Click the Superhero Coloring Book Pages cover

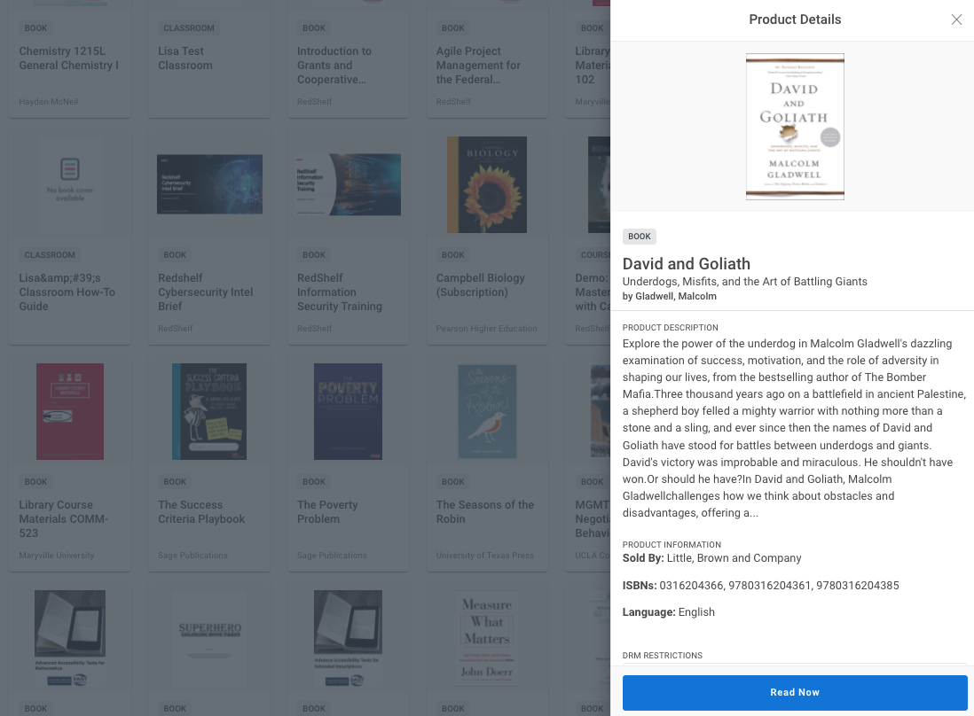coord(210,638)
